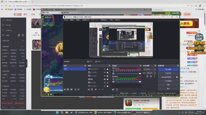Open 工具(T) menu in OBS

(x=111, y=20)
